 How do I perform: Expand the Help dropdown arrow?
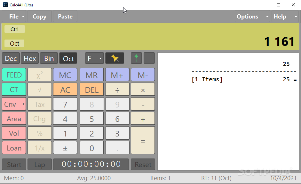pos(296,17)
